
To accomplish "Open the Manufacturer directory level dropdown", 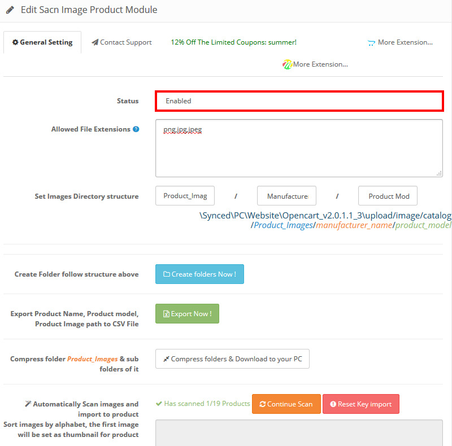I will (x=286, y=196).
